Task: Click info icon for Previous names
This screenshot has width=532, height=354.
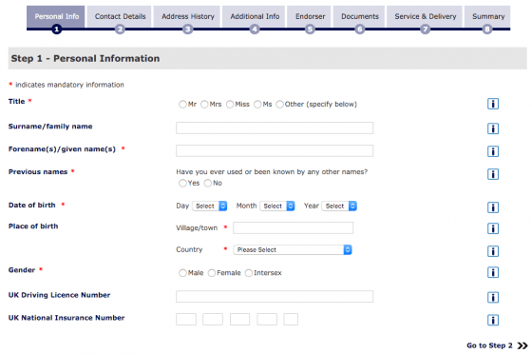Action: coord(493,174)
